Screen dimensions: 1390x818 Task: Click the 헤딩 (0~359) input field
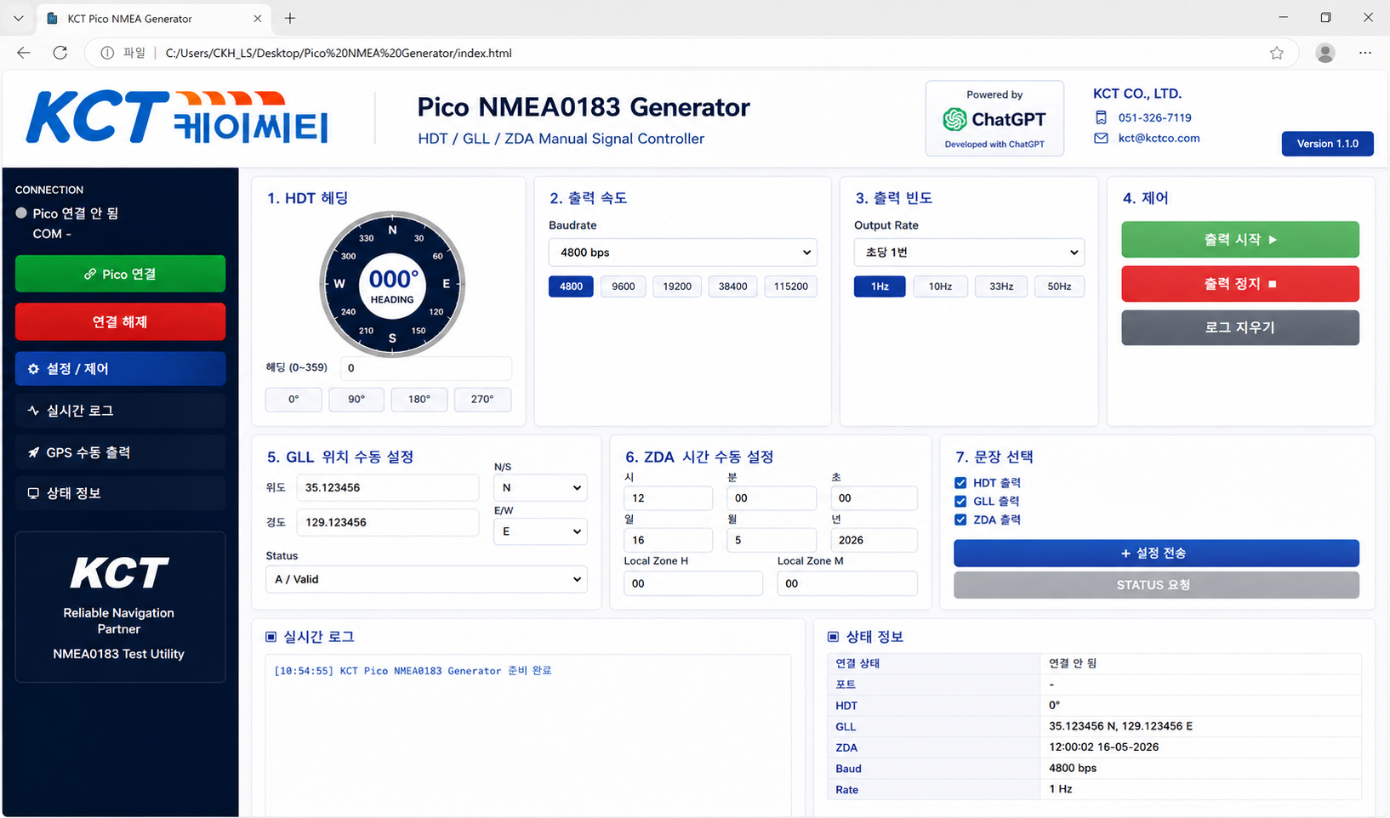(x=425, y=368)
